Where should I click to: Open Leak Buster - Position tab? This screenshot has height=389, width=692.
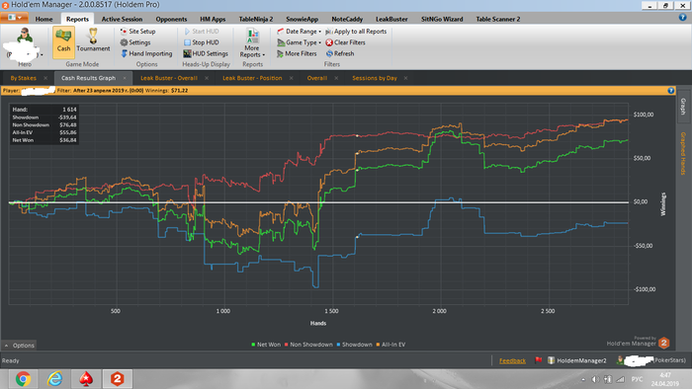pos(252,78)
